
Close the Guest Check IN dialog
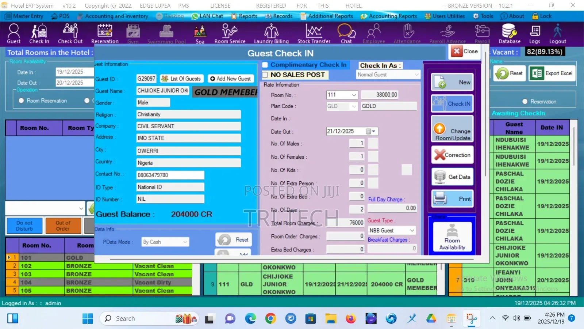pos(465,52)
